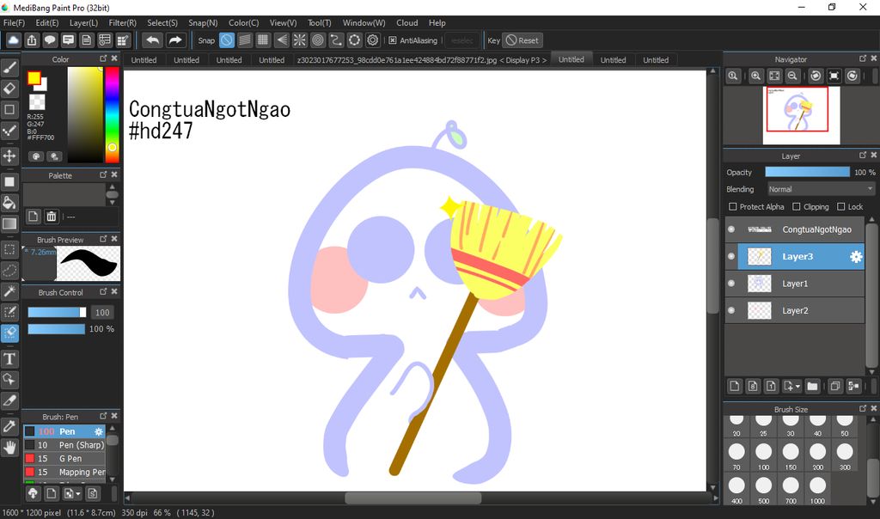Zoom in using Navigator plus magnifier
This screenshot has width=880, height=519.
tap(756, 76)
